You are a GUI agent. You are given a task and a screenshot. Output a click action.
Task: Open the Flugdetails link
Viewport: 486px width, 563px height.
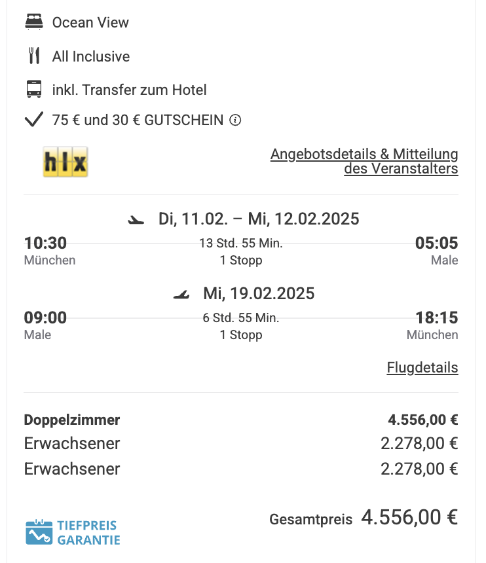[422, 368]
